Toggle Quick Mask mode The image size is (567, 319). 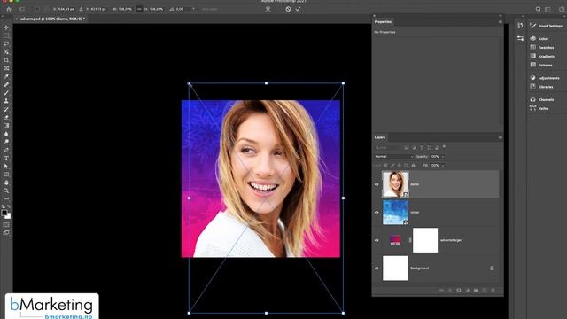click(6, 224)
